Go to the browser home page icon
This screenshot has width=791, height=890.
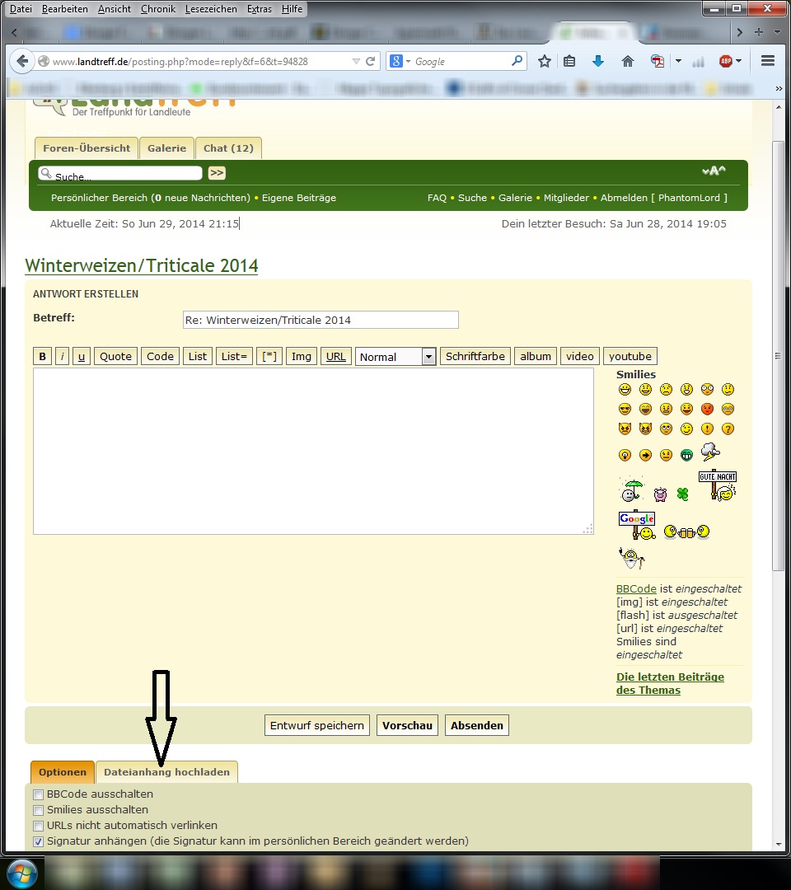coord(627,61)
